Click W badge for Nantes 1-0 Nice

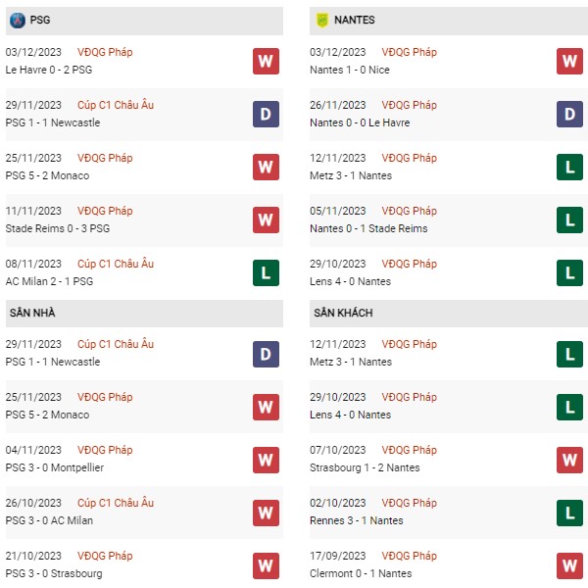tap(569, 61)
